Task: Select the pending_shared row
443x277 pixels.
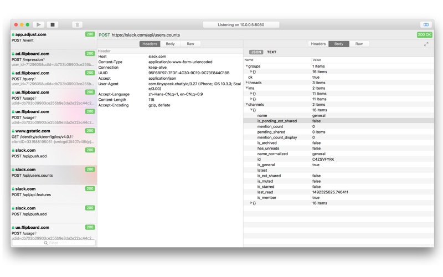Action: 339,132
